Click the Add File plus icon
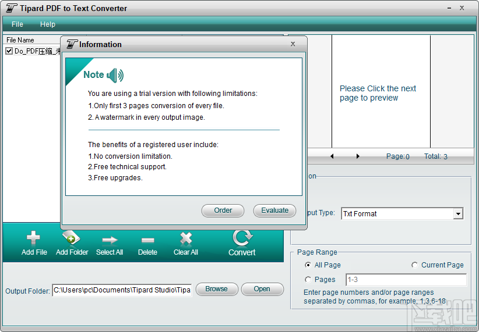This screenshot has width=479, height=332. coord(33,238)
